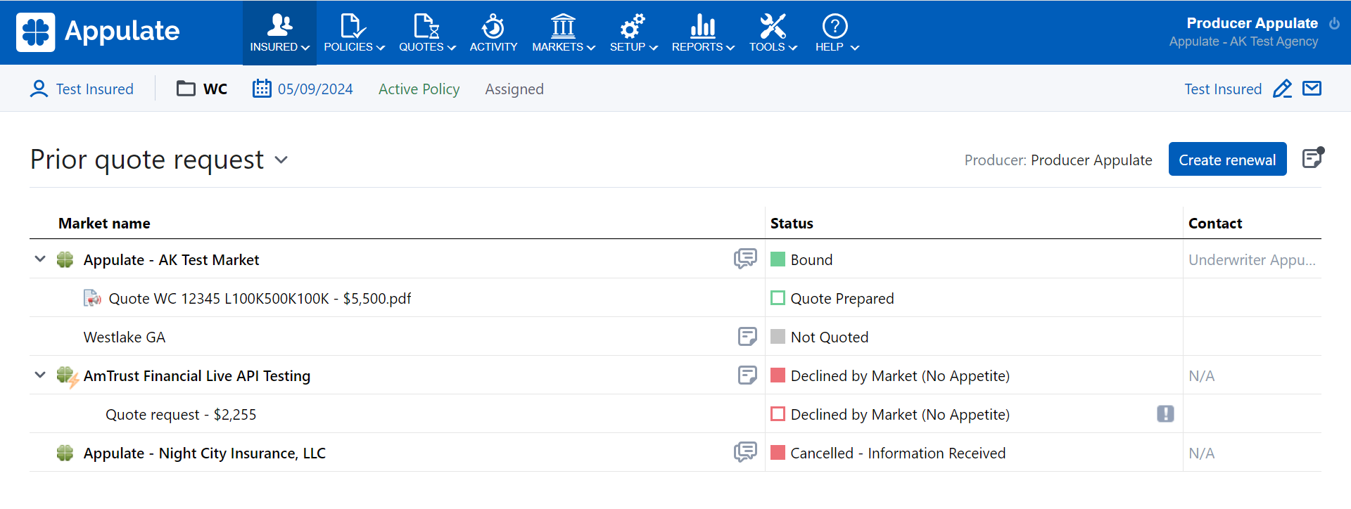Click the power logout icon
The image size is (1351, 509).
click(x=1334, y=23)
